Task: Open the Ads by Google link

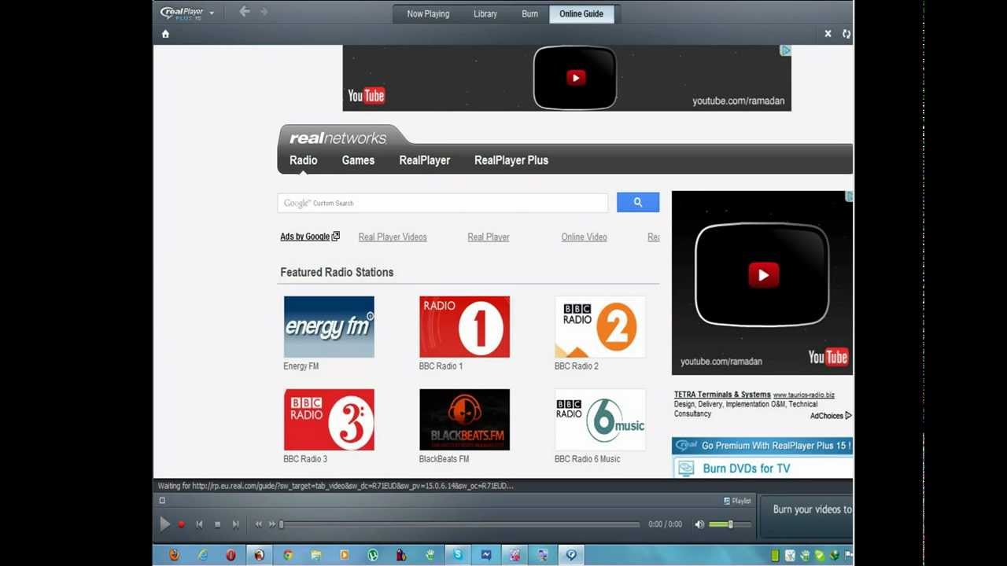Action: pyautogui.click(x=310, y=237)
